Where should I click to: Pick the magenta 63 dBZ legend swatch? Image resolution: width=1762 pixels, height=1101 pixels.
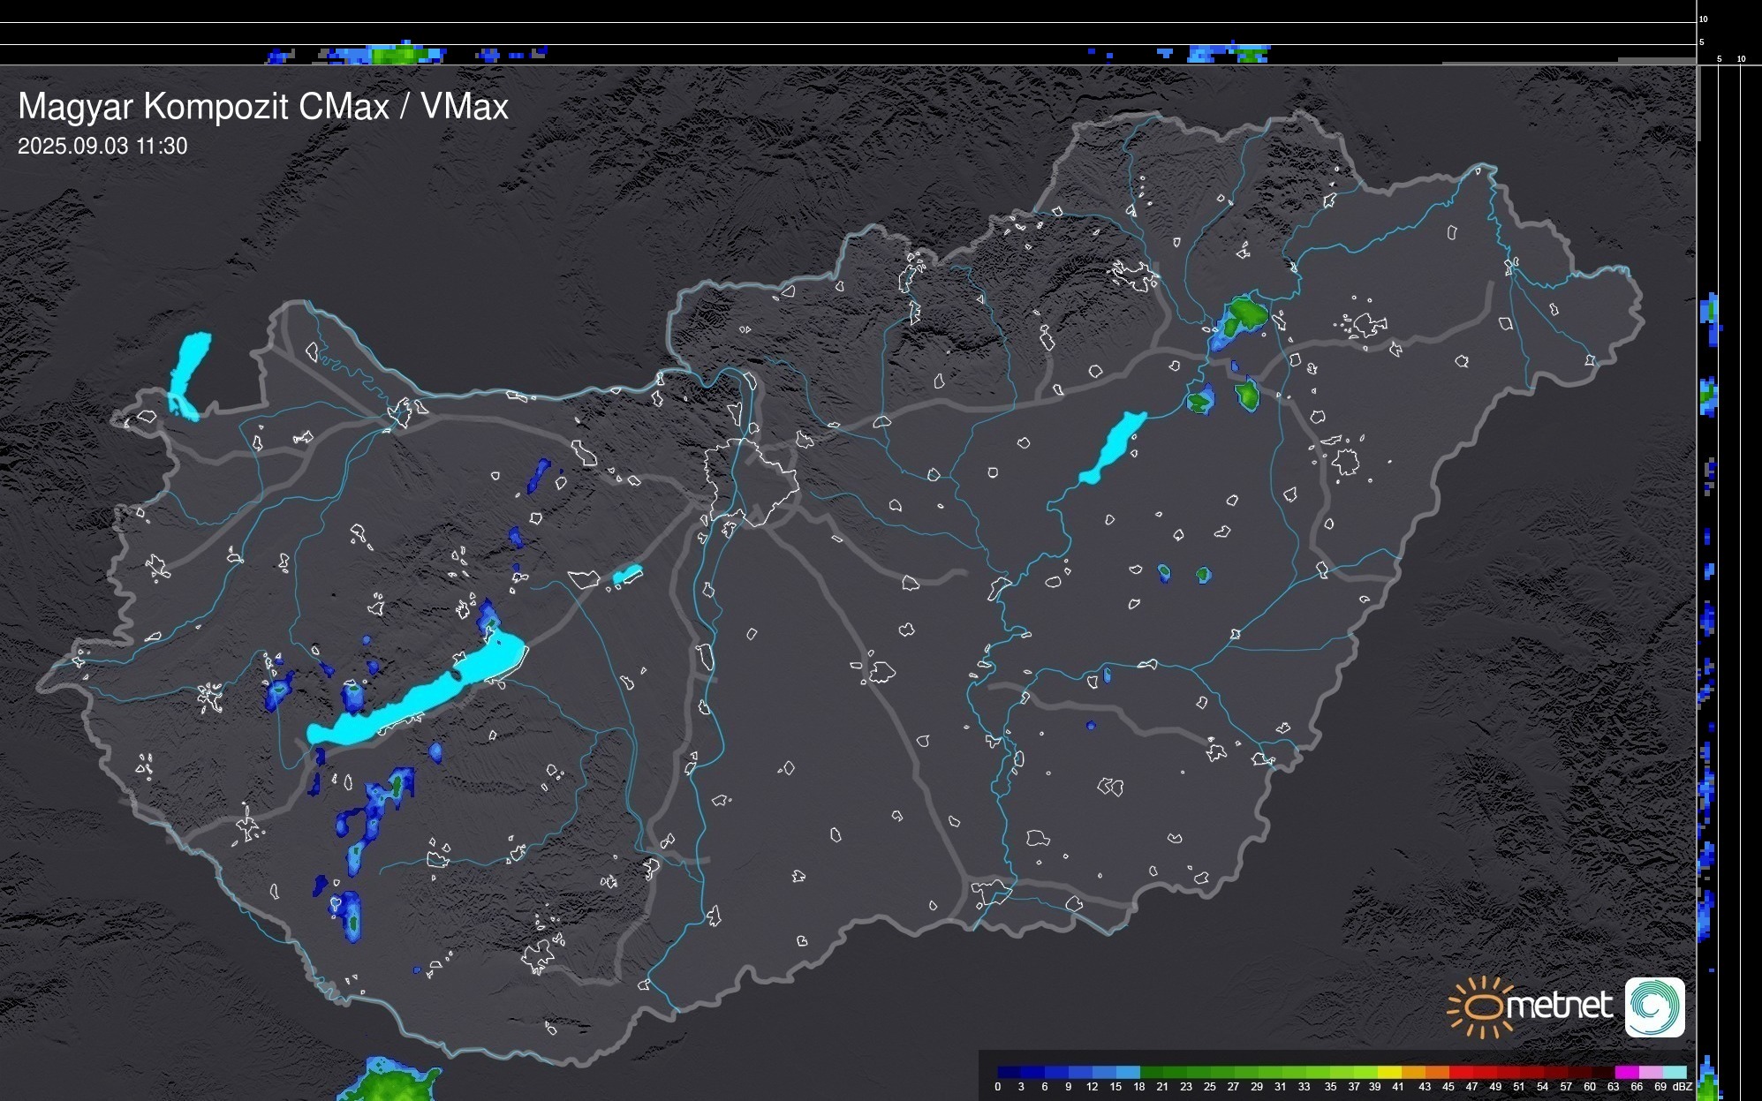(x=1626, y=1072)
